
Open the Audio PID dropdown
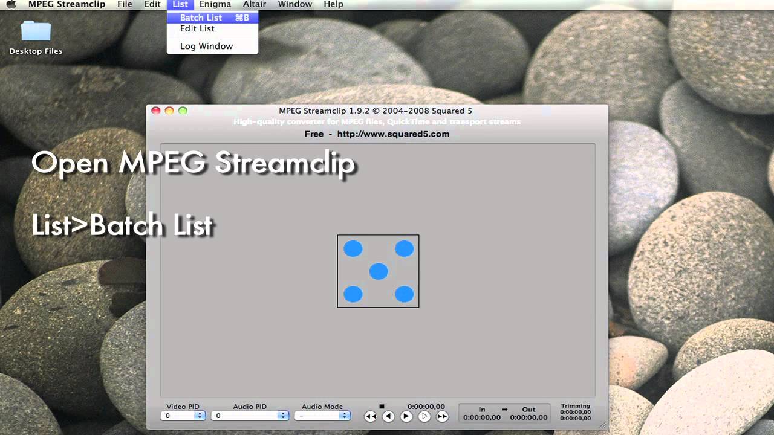pyautogui.click(x=250, y=416)
